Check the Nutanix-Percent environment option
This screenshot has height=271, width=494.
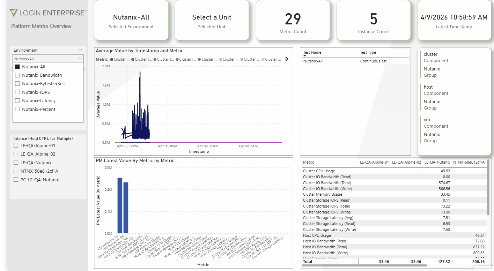(17, 109)
